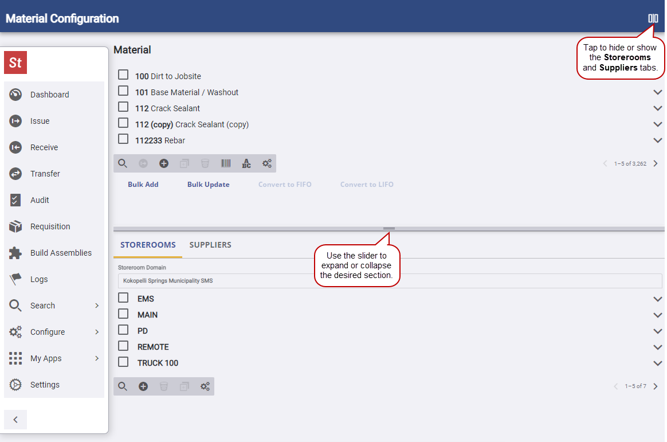Switch to the Suppliers tab

[x=210, y=245]
